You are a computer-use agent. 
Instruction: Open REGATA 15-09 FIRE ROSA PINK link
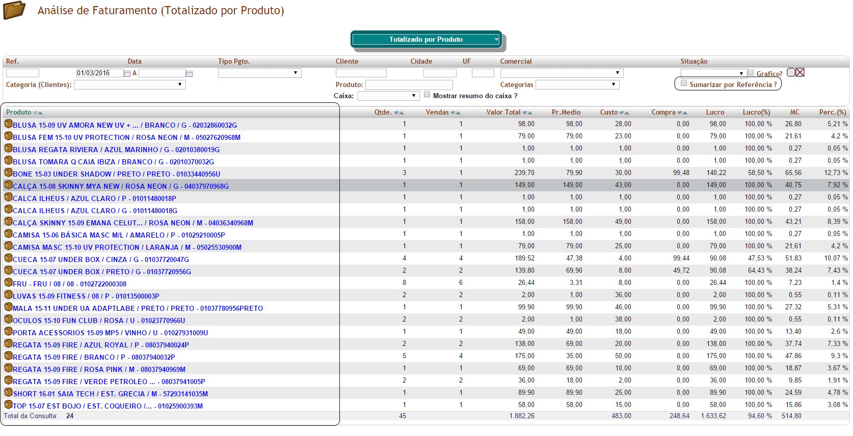click(99, 369)
